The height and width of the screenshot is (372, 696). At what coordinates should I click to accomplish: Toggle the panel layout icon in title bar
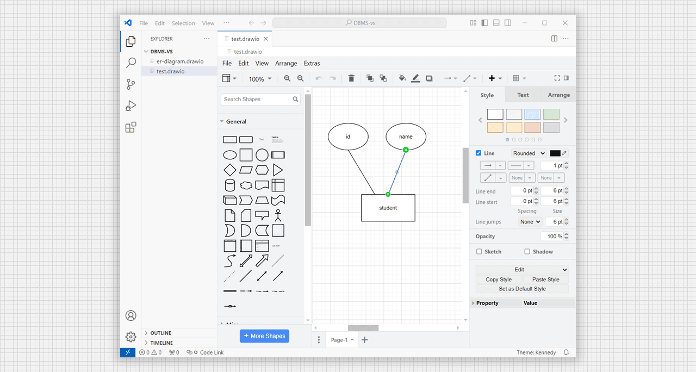[x=496, y=23]
